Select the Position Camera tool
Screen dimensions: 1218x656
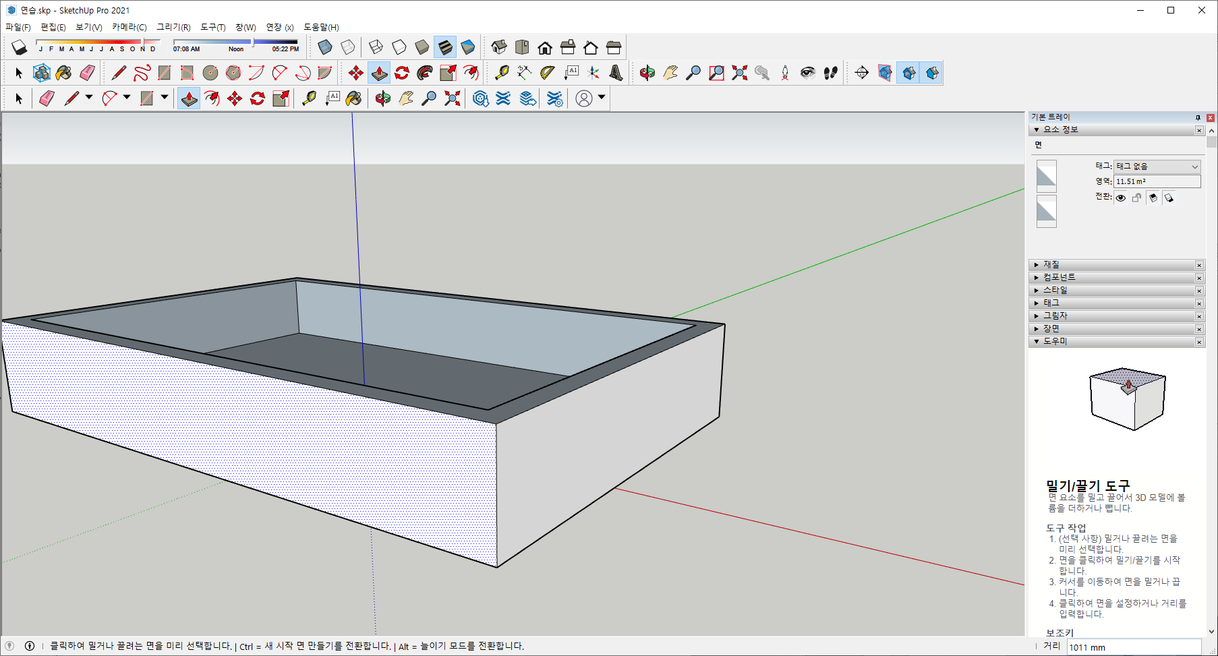(785, 73)
